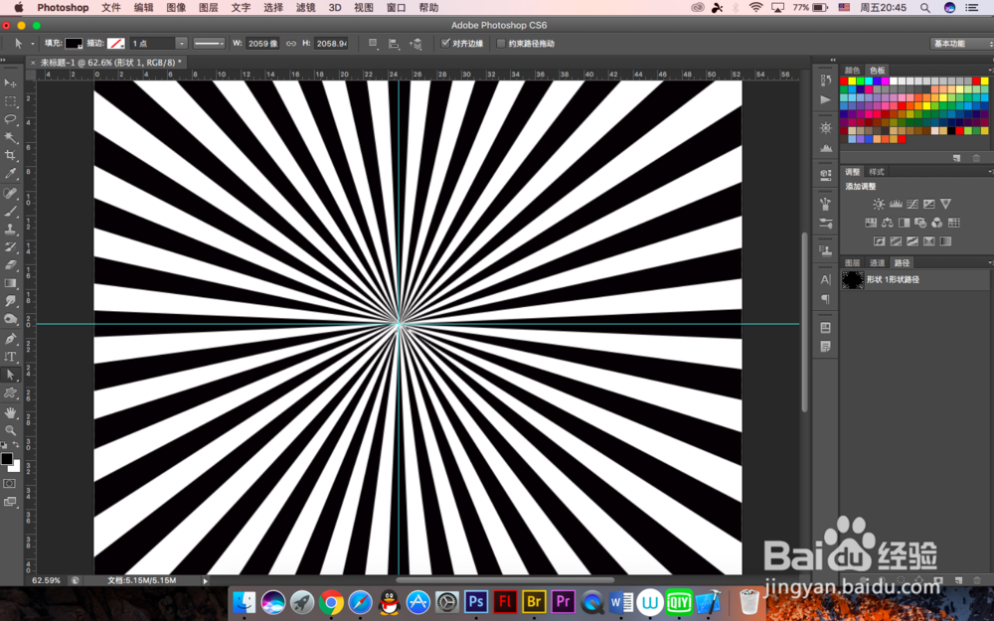Screen dimensions: 994x621
Task: Open the 文字 menu
Action: 241,8
